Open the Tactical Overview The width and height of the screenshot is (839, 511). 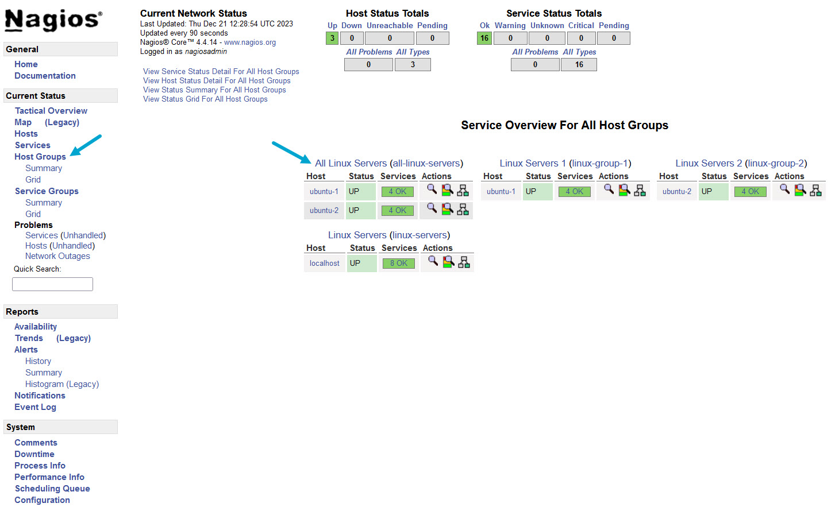coord(51,110)
